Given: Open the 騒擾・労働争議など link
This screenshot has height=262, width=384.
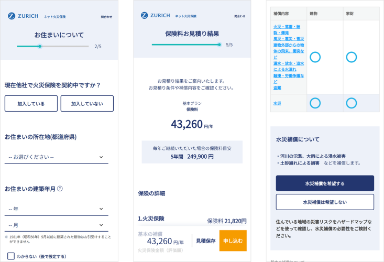Looking at the screenshot, I should (289, 79).
